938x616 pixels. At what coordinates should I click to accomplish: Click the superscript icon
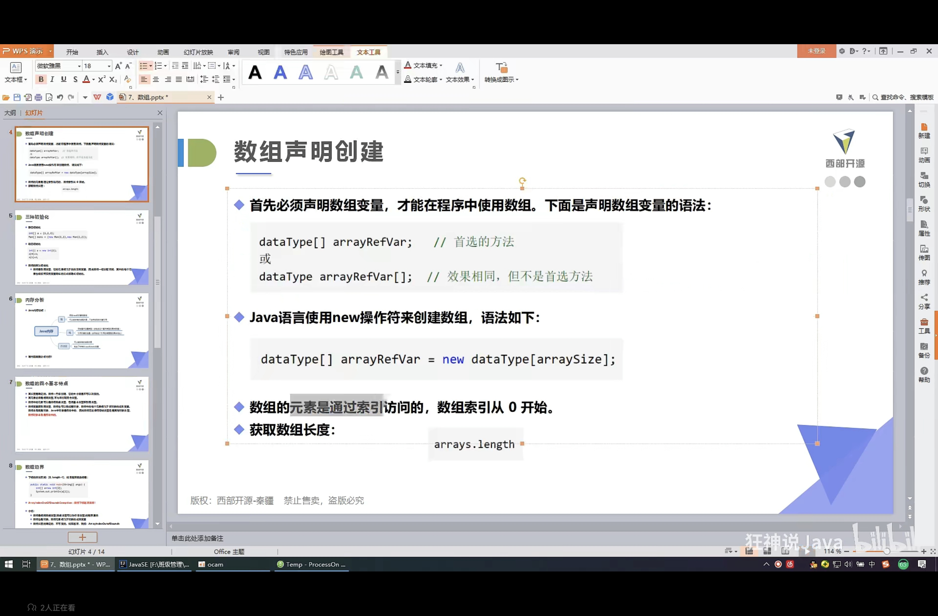[102, 80]
